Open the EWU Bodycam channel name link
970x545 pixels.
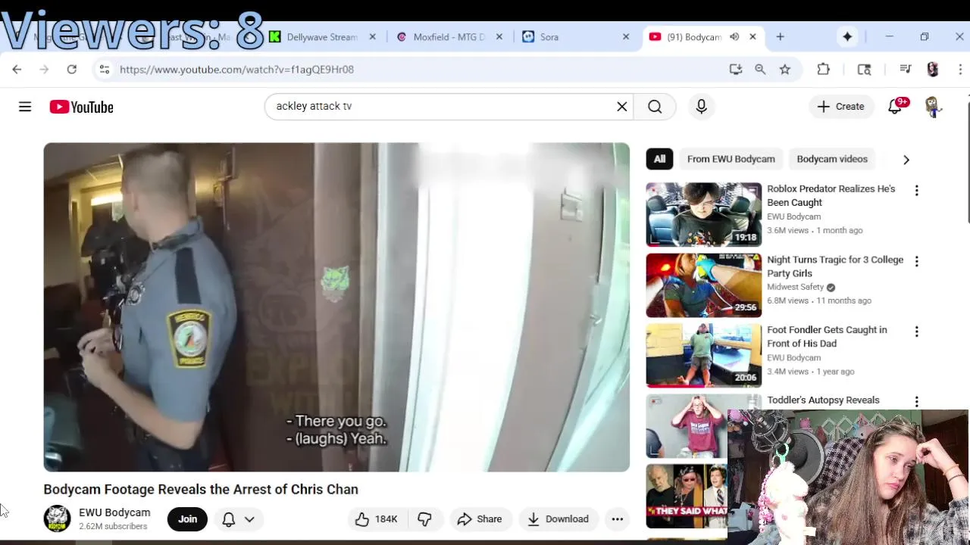[x=114, y=512]
